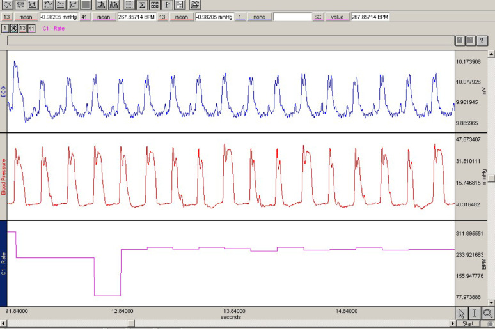Toggle channel 13 visibility box
The image size is (495, 329).
tap(22, 29)
